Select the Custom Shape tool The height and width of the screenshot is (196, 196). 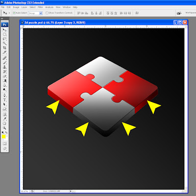click(4, 109)
